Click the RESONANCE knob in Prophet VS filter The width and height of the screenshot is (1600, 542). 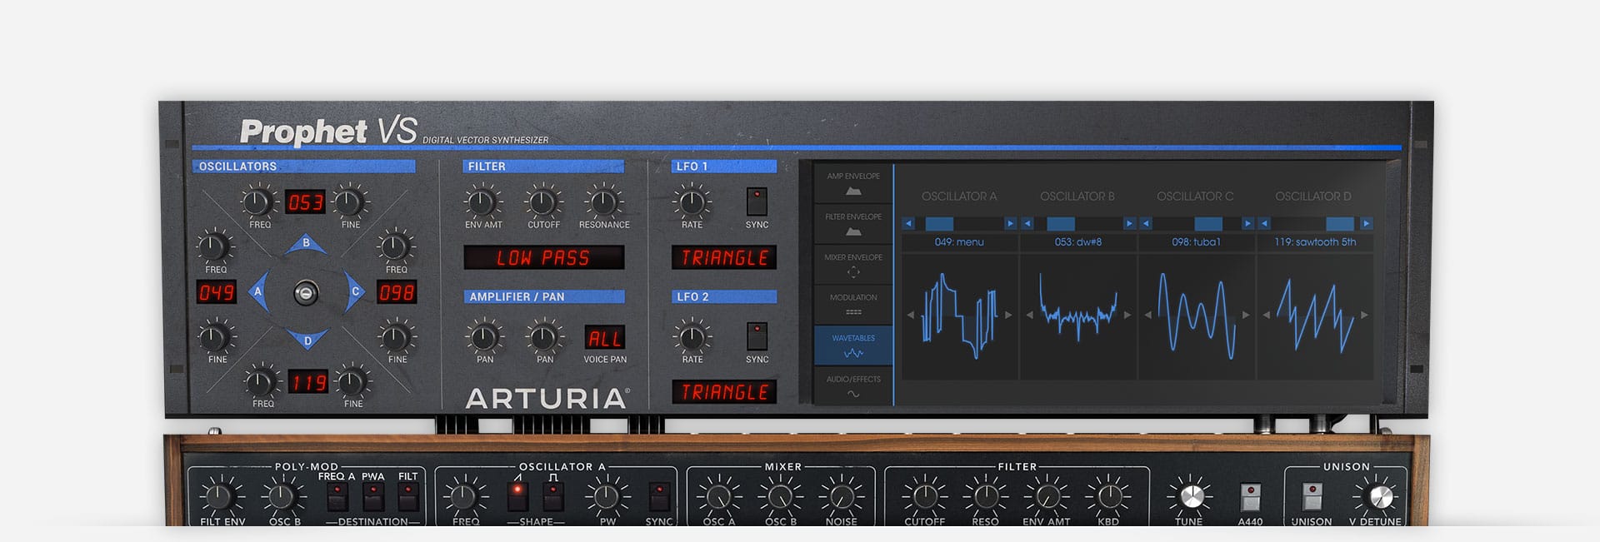point(603,202)
